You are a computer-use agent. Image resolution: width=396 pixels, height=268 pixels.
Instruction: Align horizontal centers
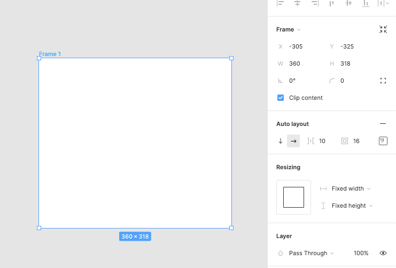[298, 3]
